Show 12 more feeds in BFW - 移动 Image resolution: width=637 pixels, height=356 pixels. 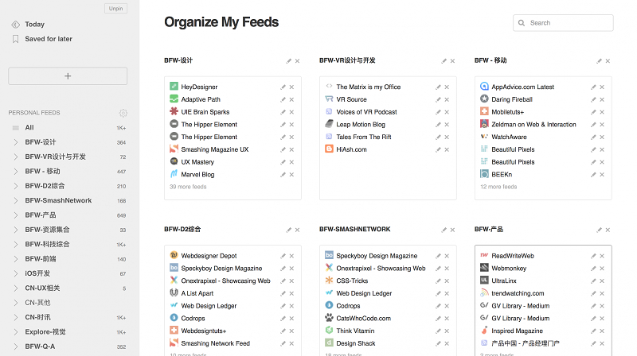click(498, 188)
